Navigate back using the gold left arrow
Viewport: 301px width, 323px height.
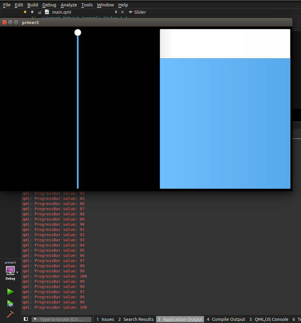click(25, 12)
